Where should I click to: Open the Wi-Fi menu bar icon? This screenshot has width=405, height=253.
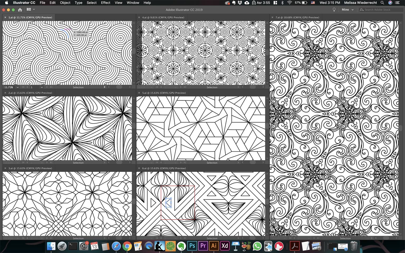[x=290, y=3]
